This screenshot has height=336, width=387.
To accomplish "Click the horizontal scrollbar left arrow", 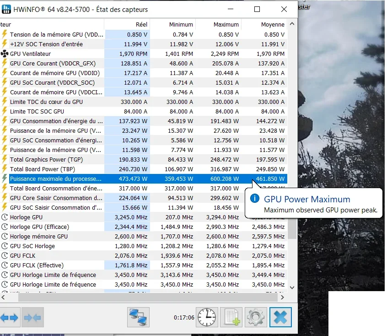I will 3,298.
